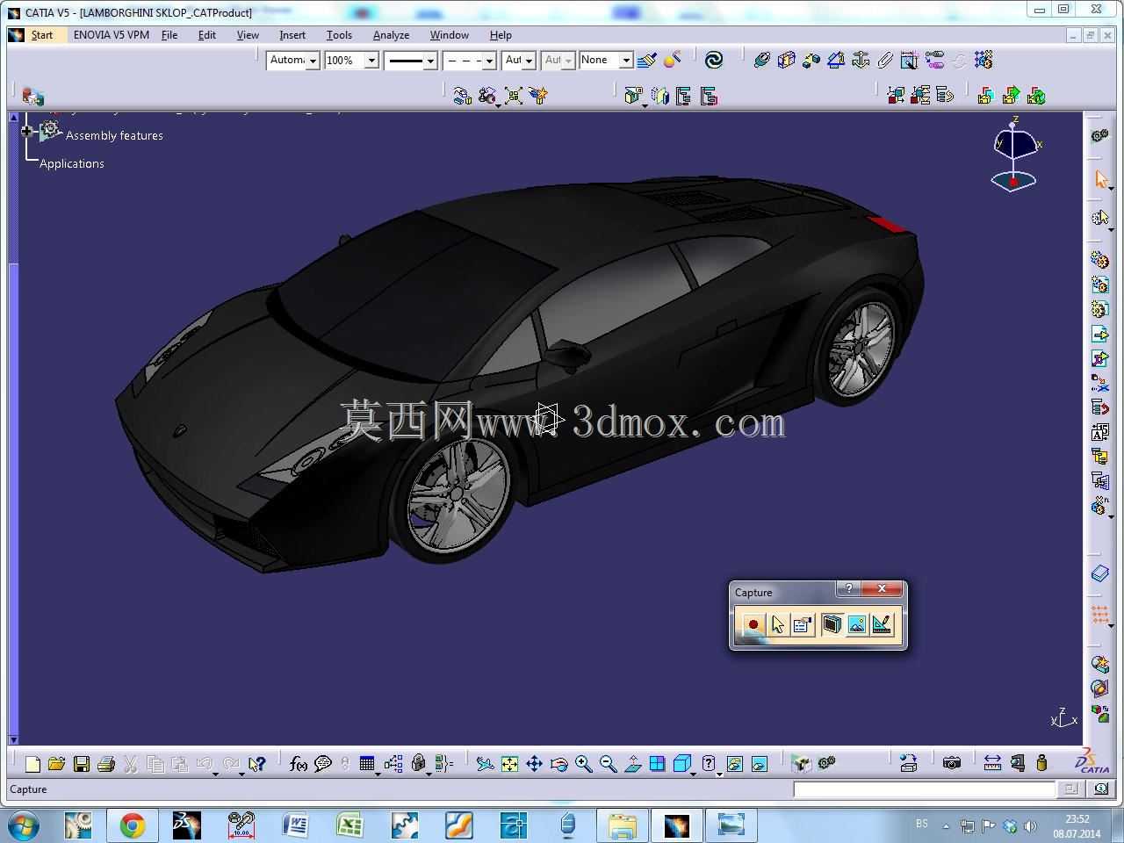Click the orange Select arrow tool
This screenshot has width=1124, height=843.
pos(1100,179)
